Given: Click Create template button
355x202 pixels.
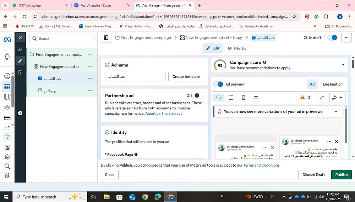Looking at the screenshot, I should (186, 76).
